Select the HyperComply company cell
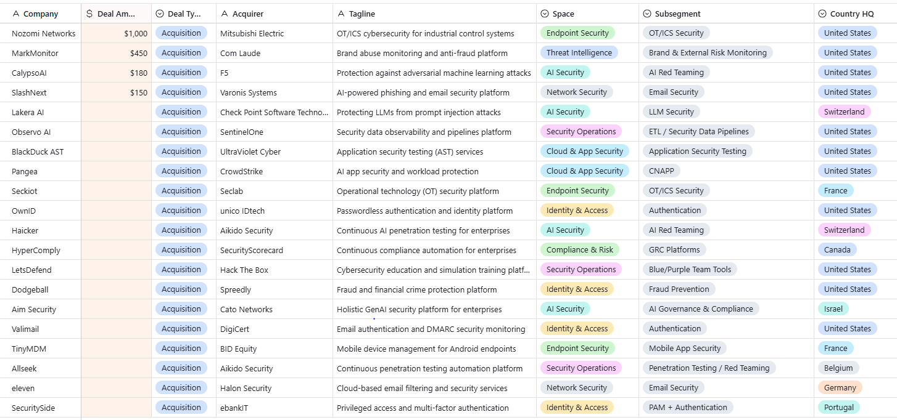This screenshot has height=420, width=897. point(41,250)
